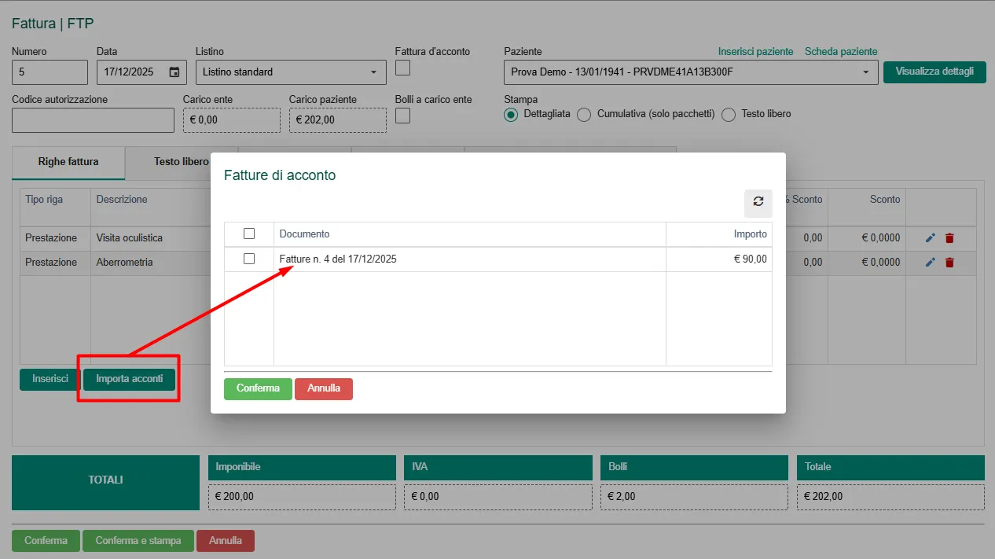Select the Cumulativa (solo pacchetti) print option
This screenshot has width=995, height=559.
(x=584, y=115)
